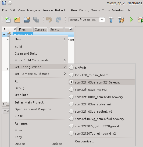
Task: Choose Delete from the context menu
Action: pyautogui.click(x=39, y=144)
